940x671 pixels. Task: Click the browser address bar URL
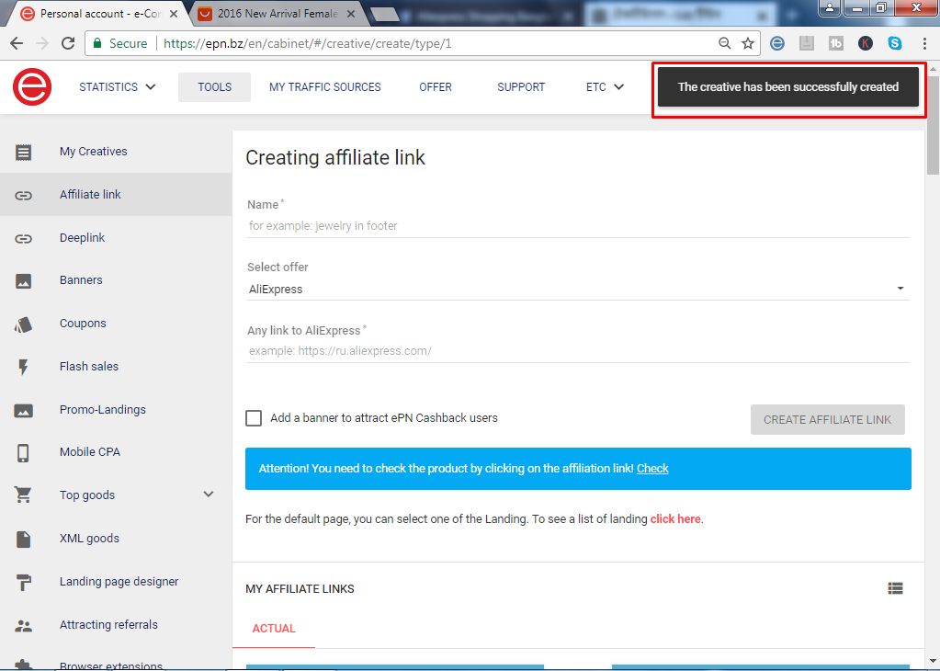coord(307,43)
